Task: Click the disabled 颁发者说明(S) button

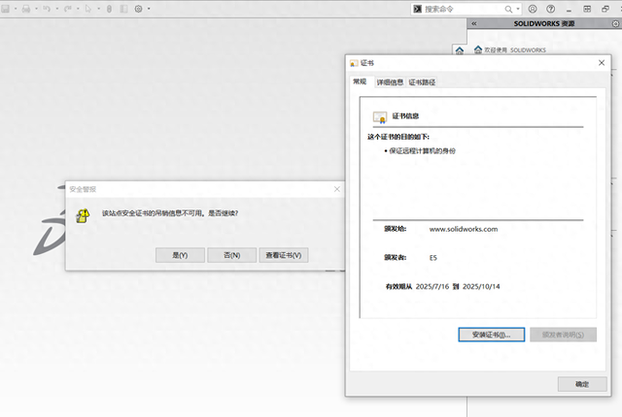Action: (x=564, y=335)
